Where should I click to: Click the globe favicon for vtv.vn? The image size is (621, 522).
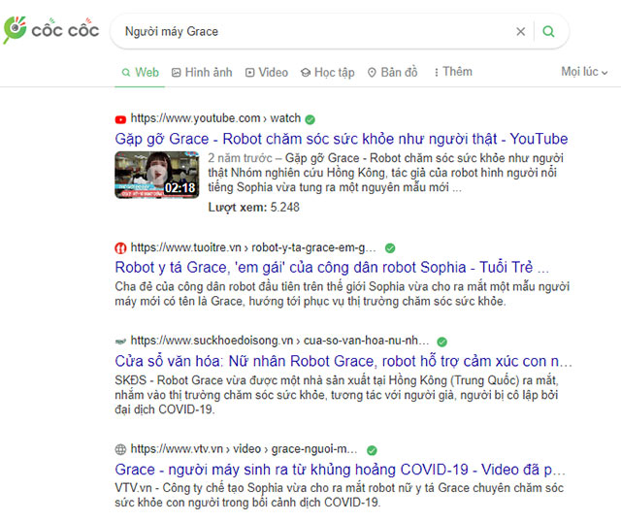120,449
